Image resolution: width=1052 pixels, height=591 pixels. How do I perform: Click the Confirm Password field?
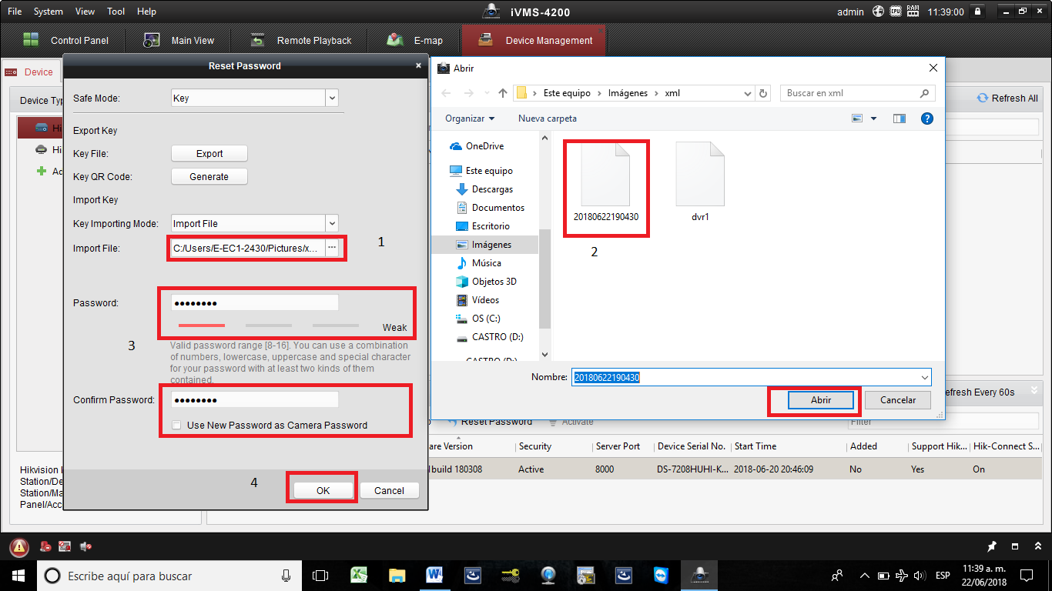(x=254, y=399)
